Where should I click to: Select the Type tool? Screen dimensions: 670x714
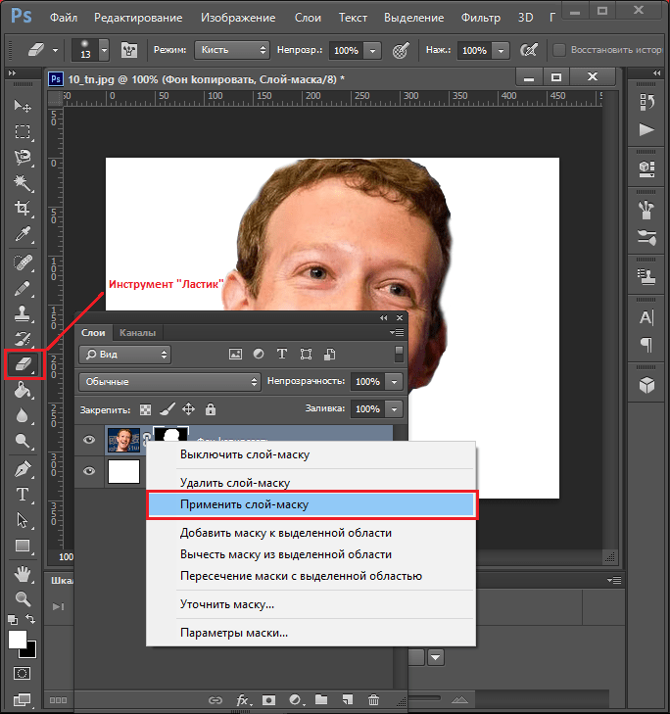click(23, 495)
